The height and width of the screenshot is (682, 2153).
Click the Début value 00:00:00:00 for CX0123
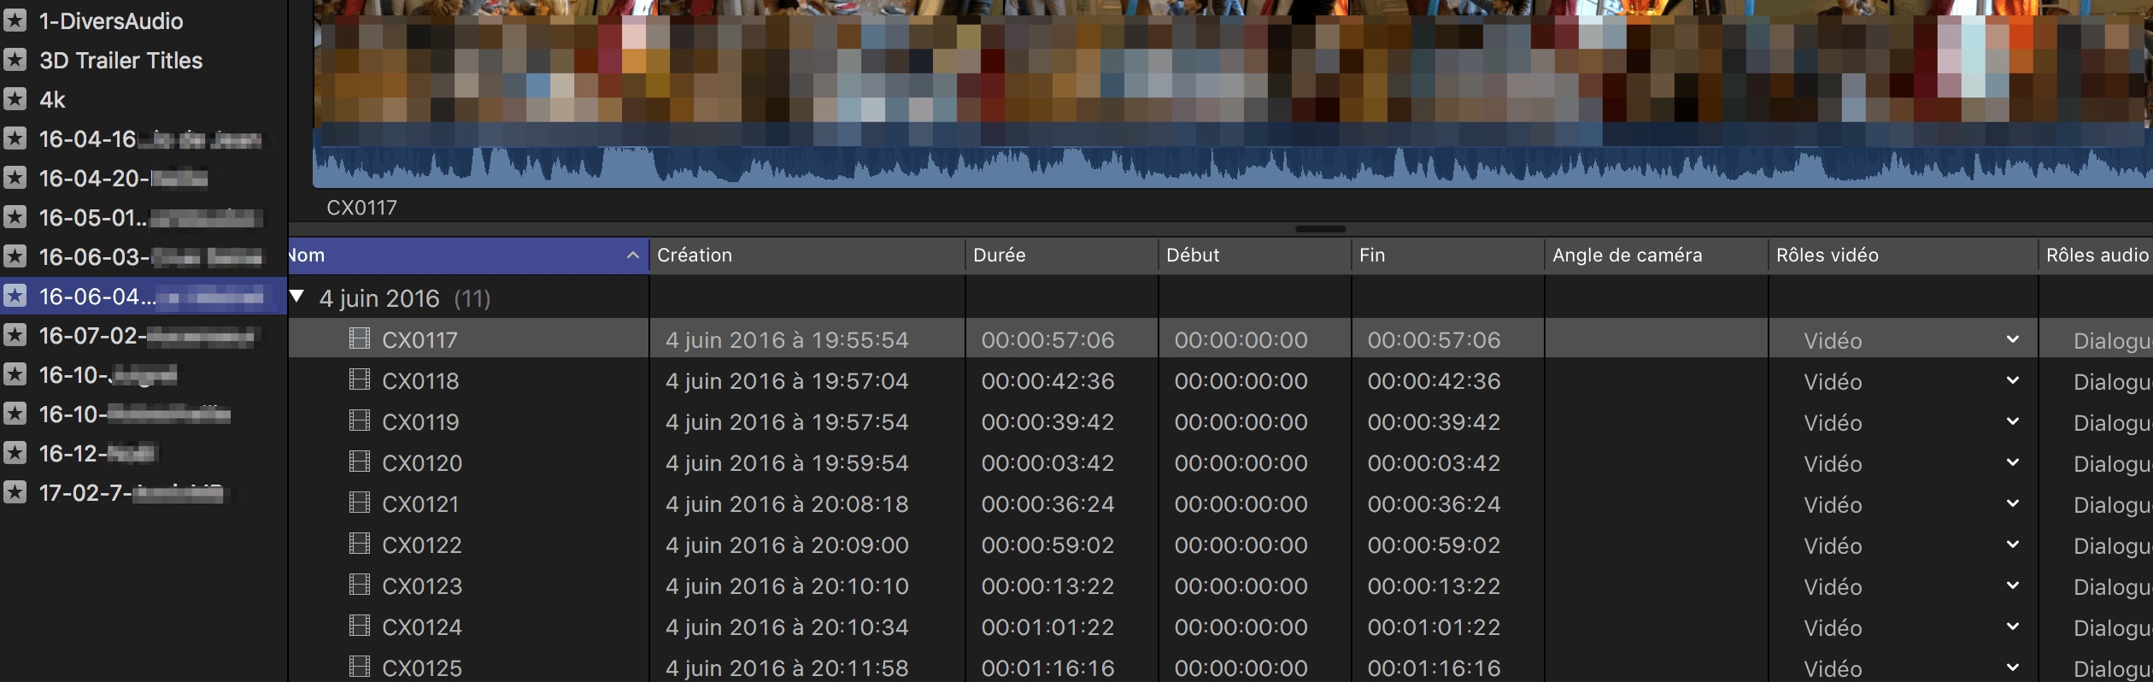click(x=1241, y=586)
